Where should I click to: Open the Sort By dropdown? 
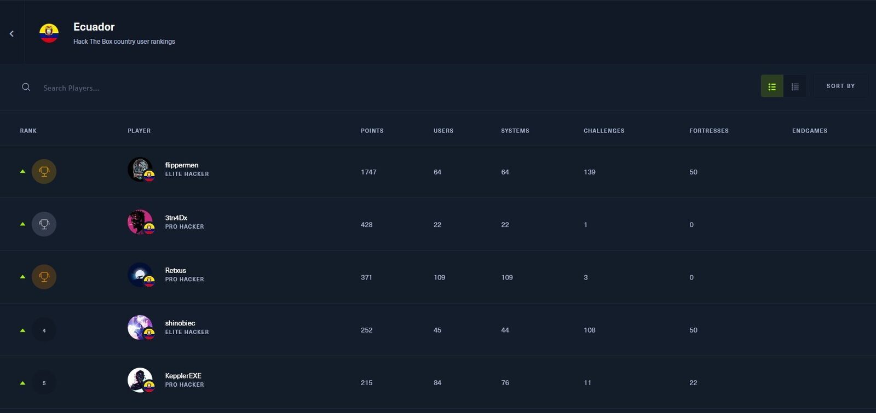pos(840,86)
